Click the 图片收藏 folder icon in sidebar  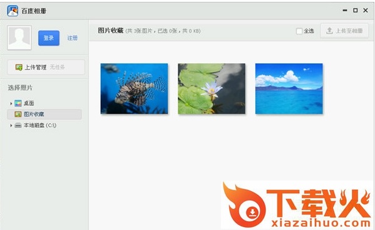(18, 114)
